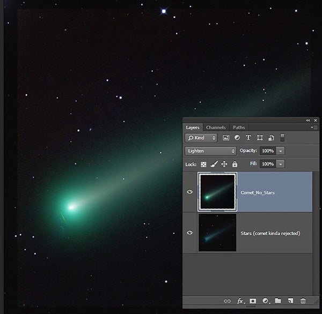Switch to the Paths tab
This screenshot has height=314, width=322.
(239, 128)
